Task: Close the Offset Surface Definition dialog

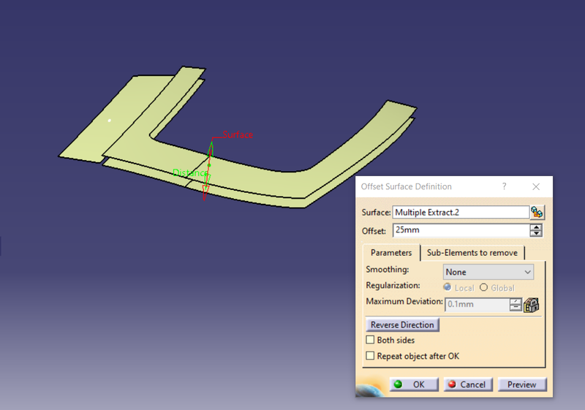Action: coord(536,186)
